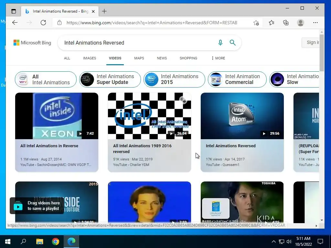The image size is (331, 248).
Task: Open Windows taskbar search
Action: 23,242
